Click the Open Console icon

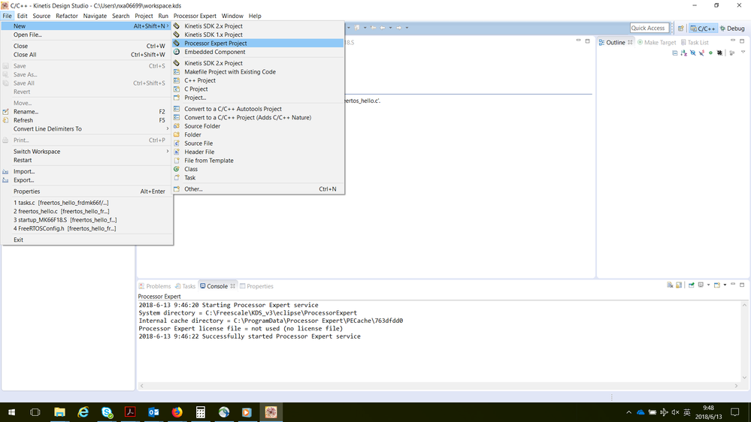[717, 285]
